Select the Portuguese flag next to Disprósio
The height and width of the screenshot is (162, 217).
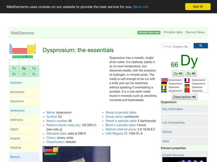187,90
